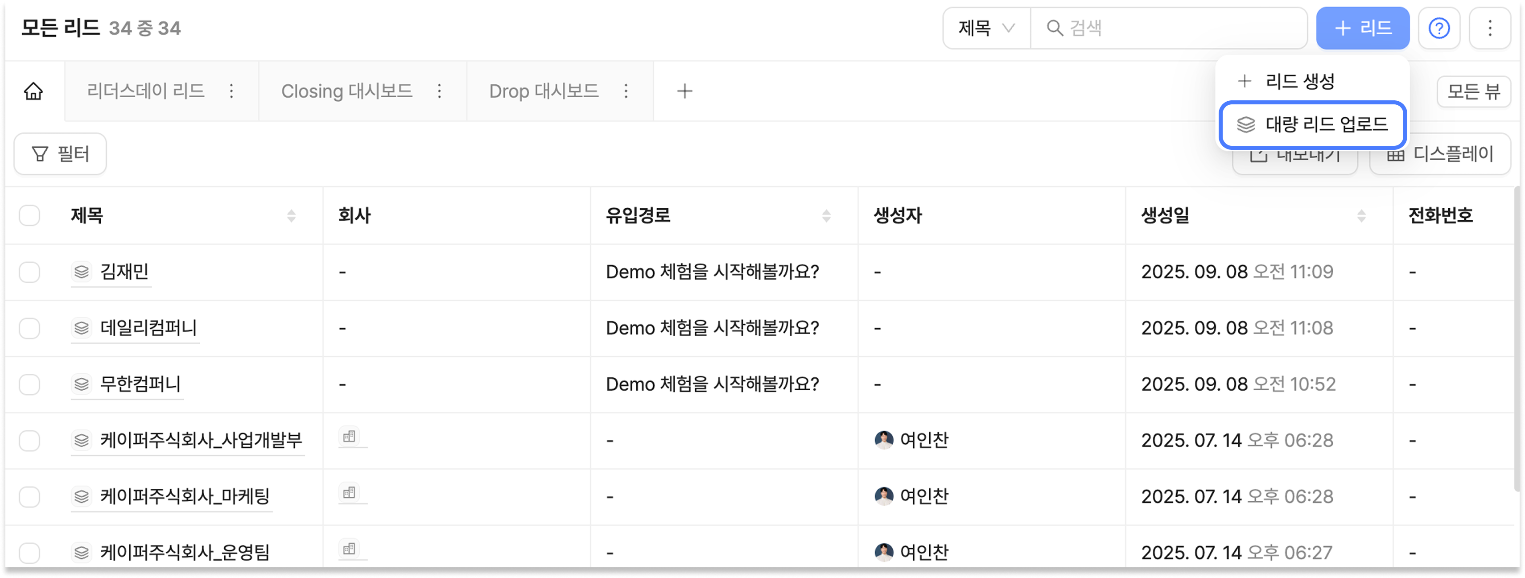
Task: Click the home view icon
Action: tap(34, 91)
